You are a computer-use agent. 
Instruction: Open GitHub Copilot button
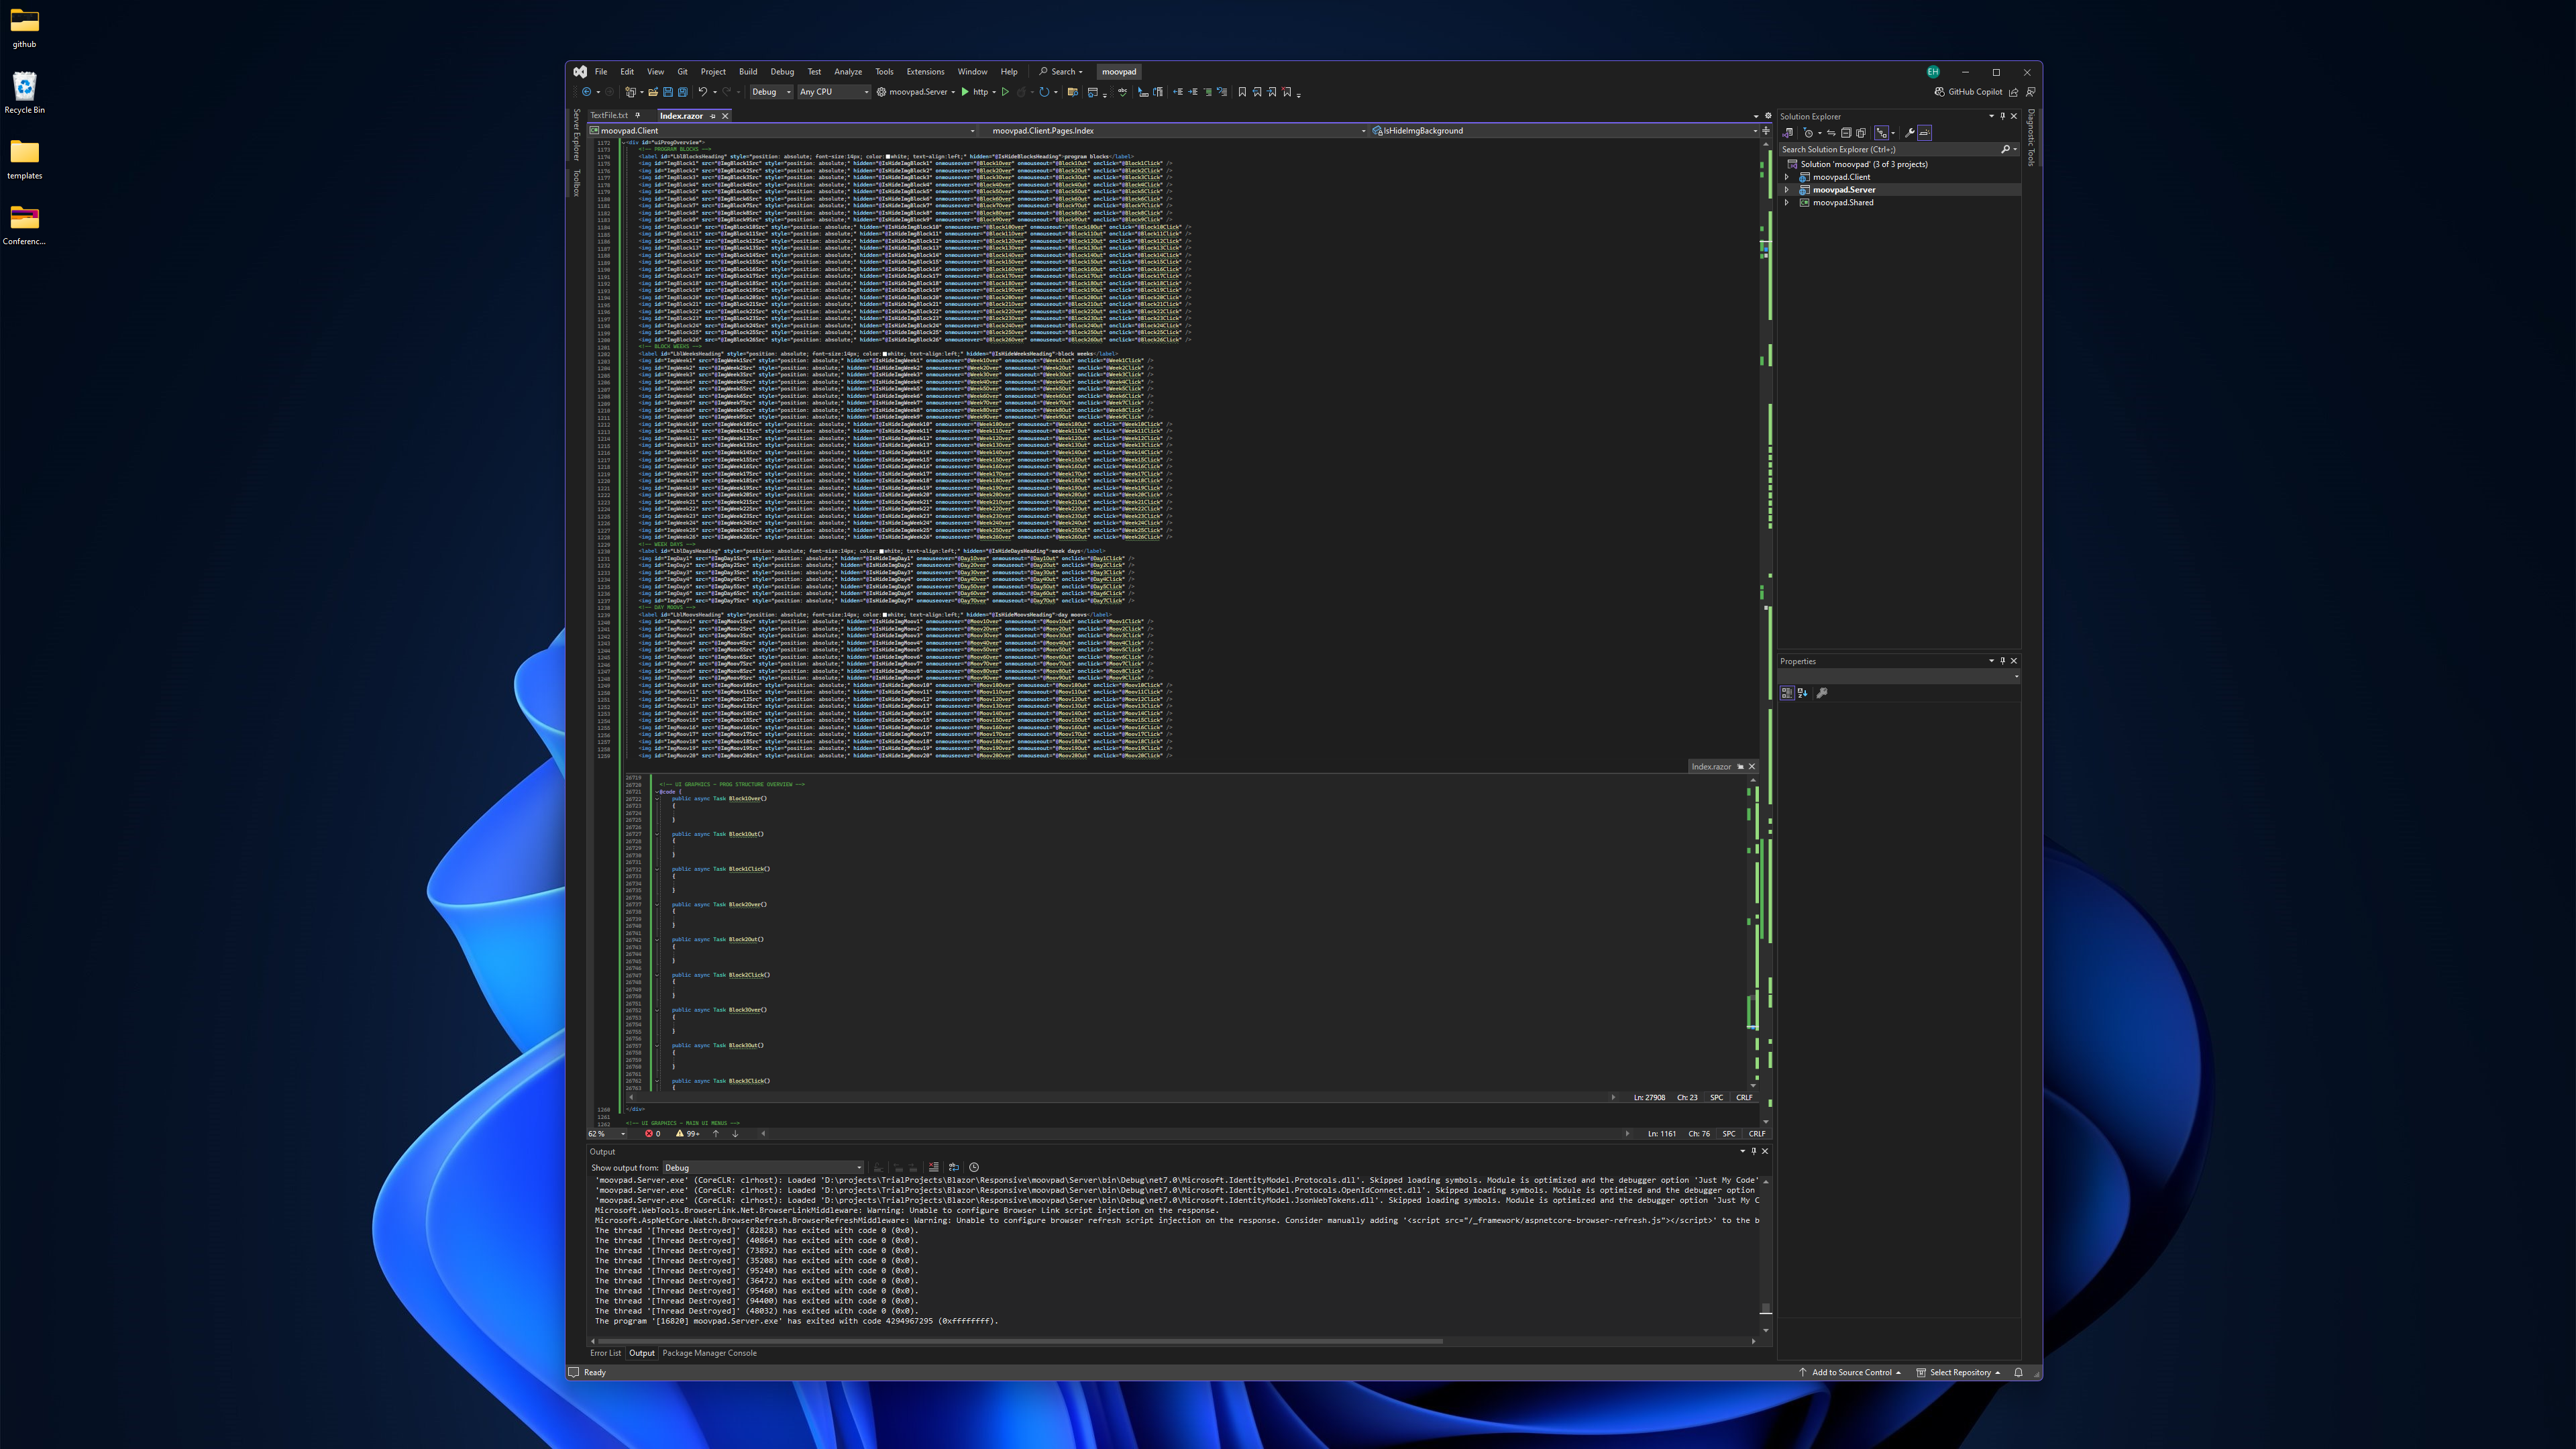1968,92
